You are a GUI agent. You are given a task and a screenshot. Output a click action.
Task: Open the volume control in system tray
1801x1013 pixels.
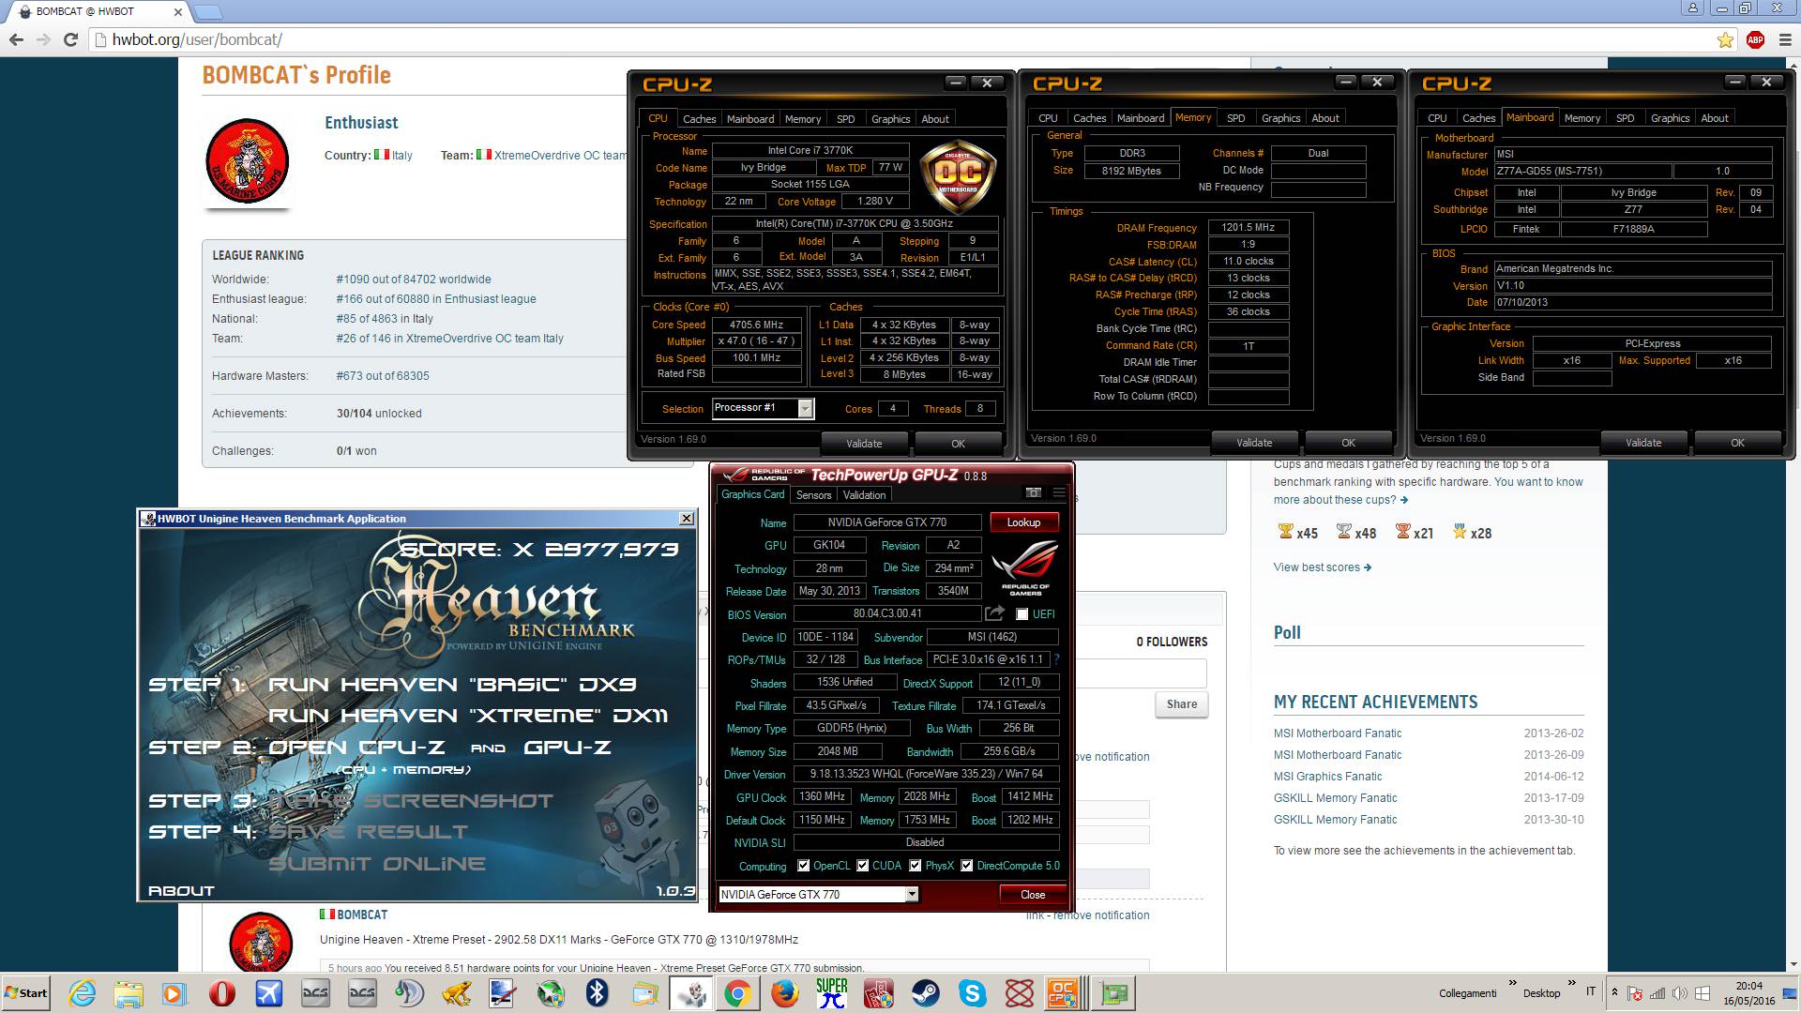1680,993
